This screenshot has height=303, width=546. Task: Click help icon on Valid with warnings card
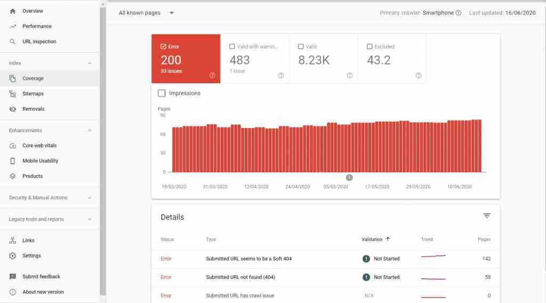(281, 76)
